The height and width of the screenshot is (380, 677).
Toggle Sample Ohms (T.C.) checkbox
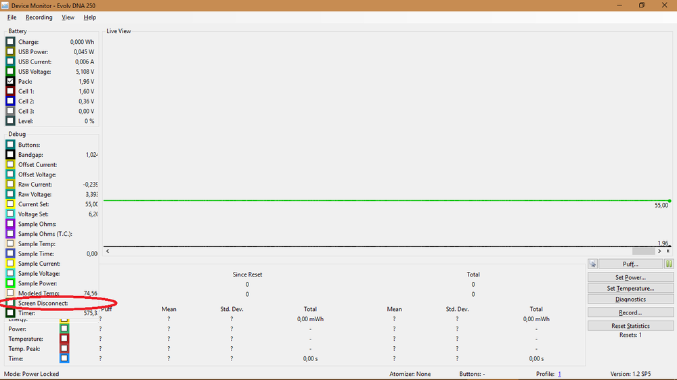10,234
